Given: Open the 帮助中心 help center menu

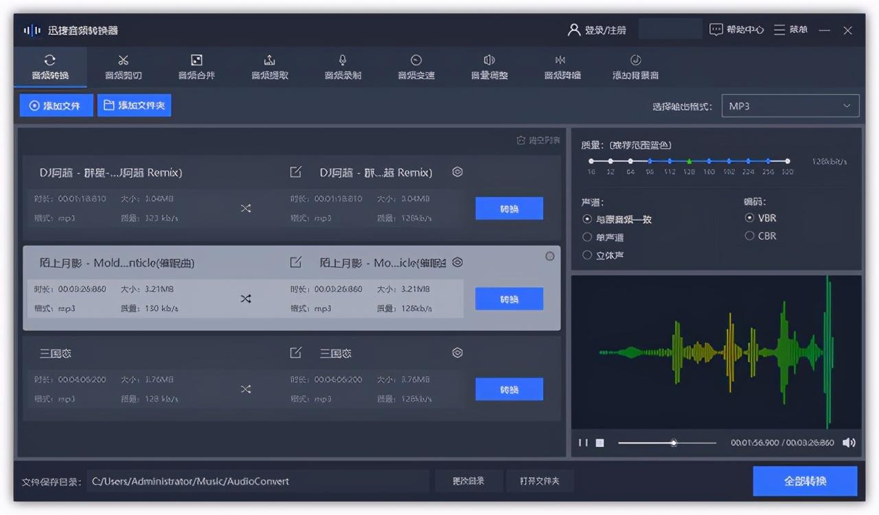Looking at the screenshot, I should coord(736,30).
